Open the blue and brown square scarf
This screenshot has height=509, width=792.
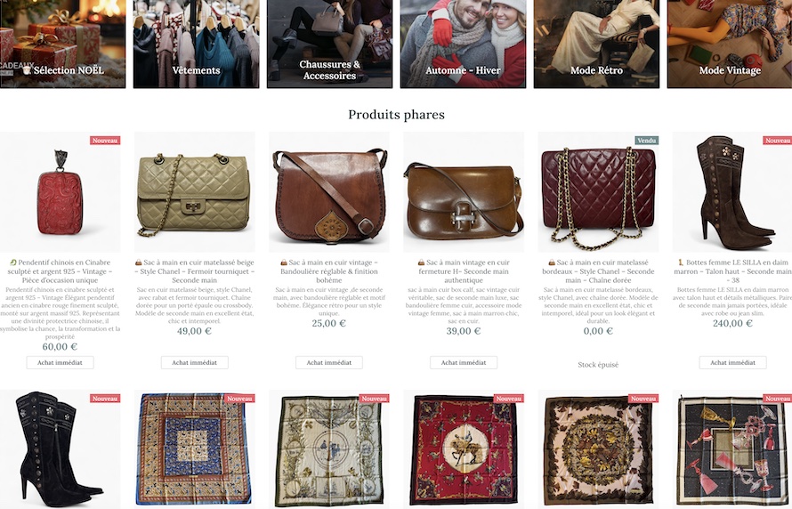[195, 449]
